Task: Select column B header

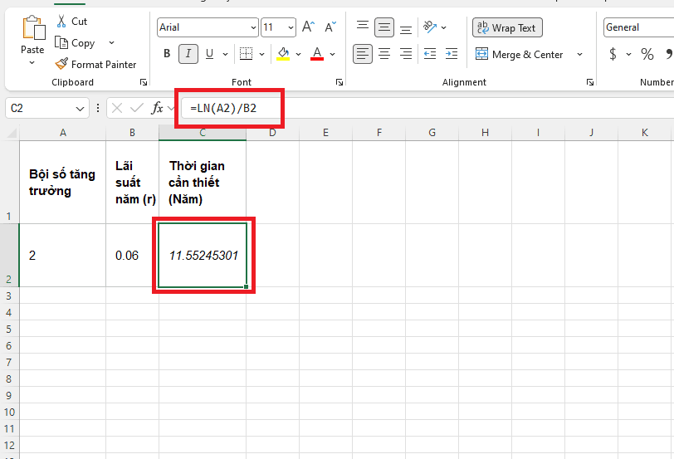Action: 133,133
